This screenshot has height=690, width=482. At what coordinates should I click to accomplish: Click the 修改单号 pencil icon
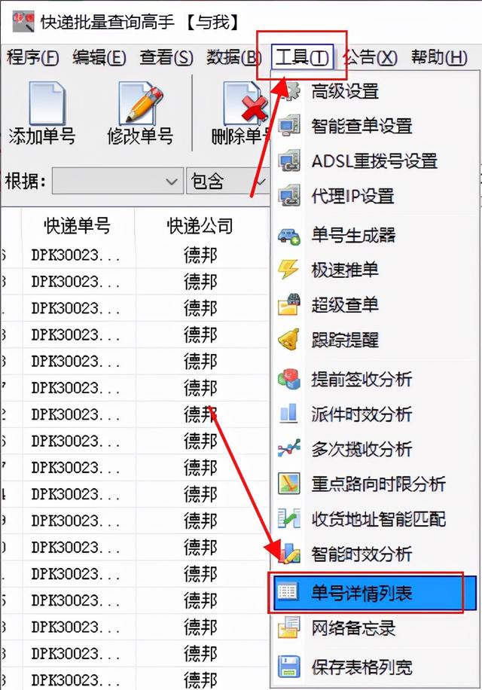[x=141, y=104]
